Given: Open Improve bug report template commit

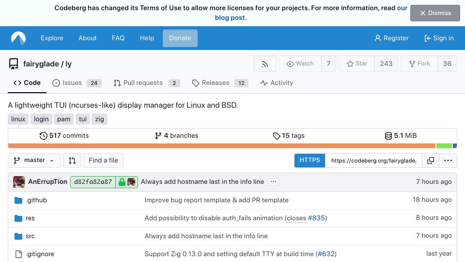Looking at the screenshot, I should [x=217, y=200].
